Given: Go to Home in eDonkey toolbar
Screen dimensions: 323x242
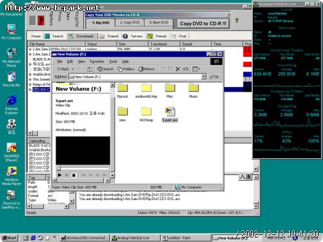Looking at the screenshot, I should coord(36,36).
